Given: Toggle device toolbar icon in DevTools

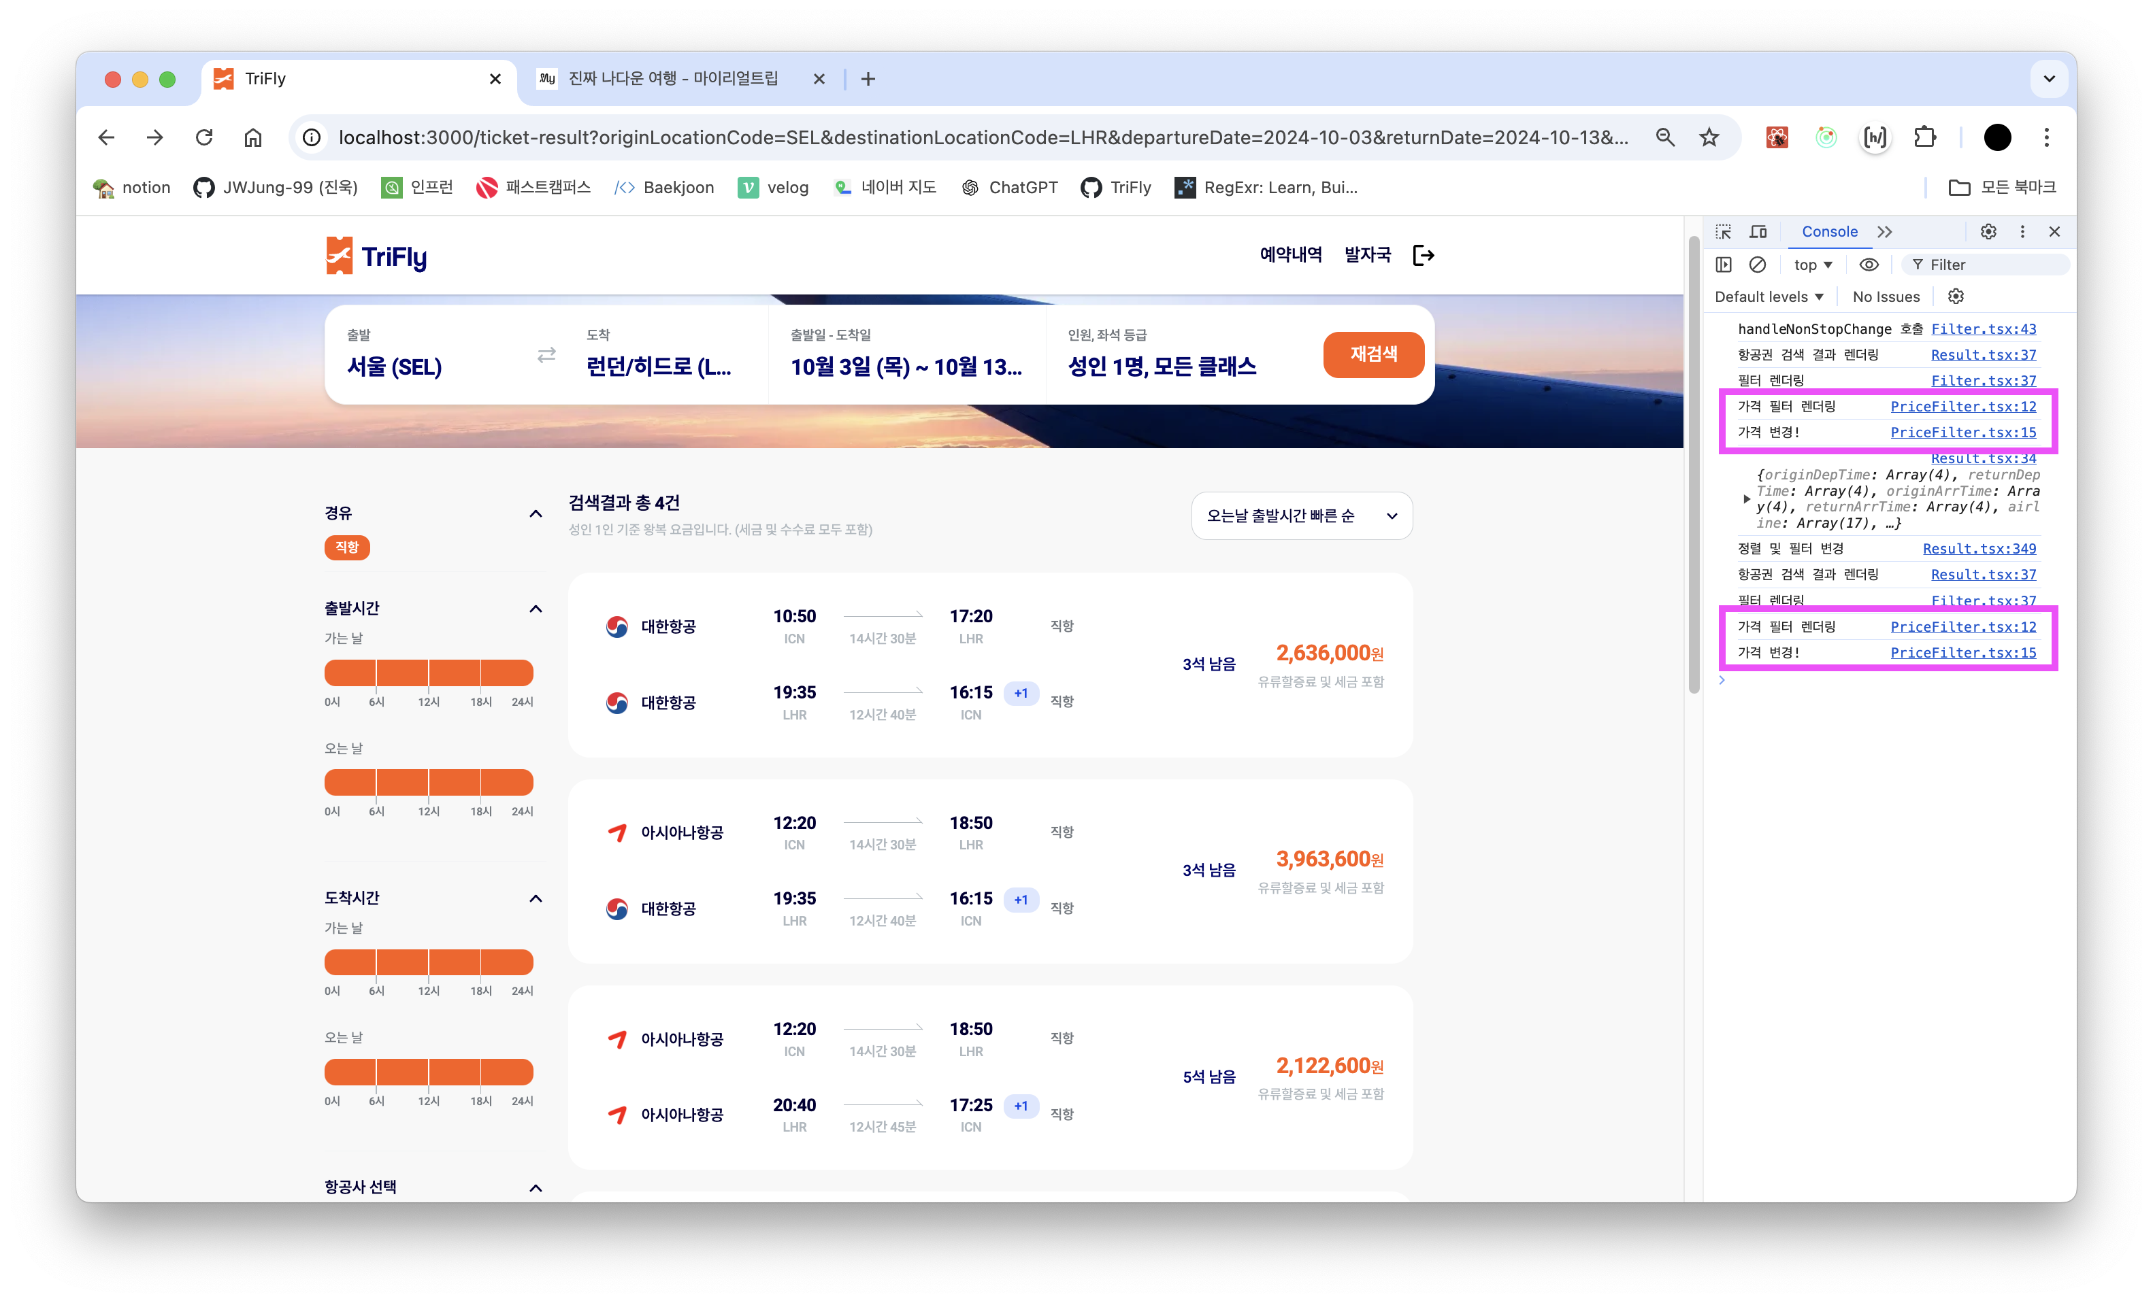Looking at the screenshot, I should pos(1758,231).
